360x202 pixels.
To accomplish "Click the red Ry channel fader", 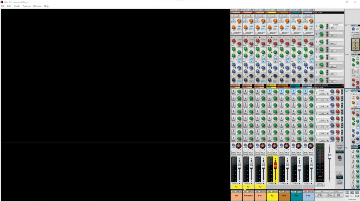I will pyautogui.click(x=275, y=165).
